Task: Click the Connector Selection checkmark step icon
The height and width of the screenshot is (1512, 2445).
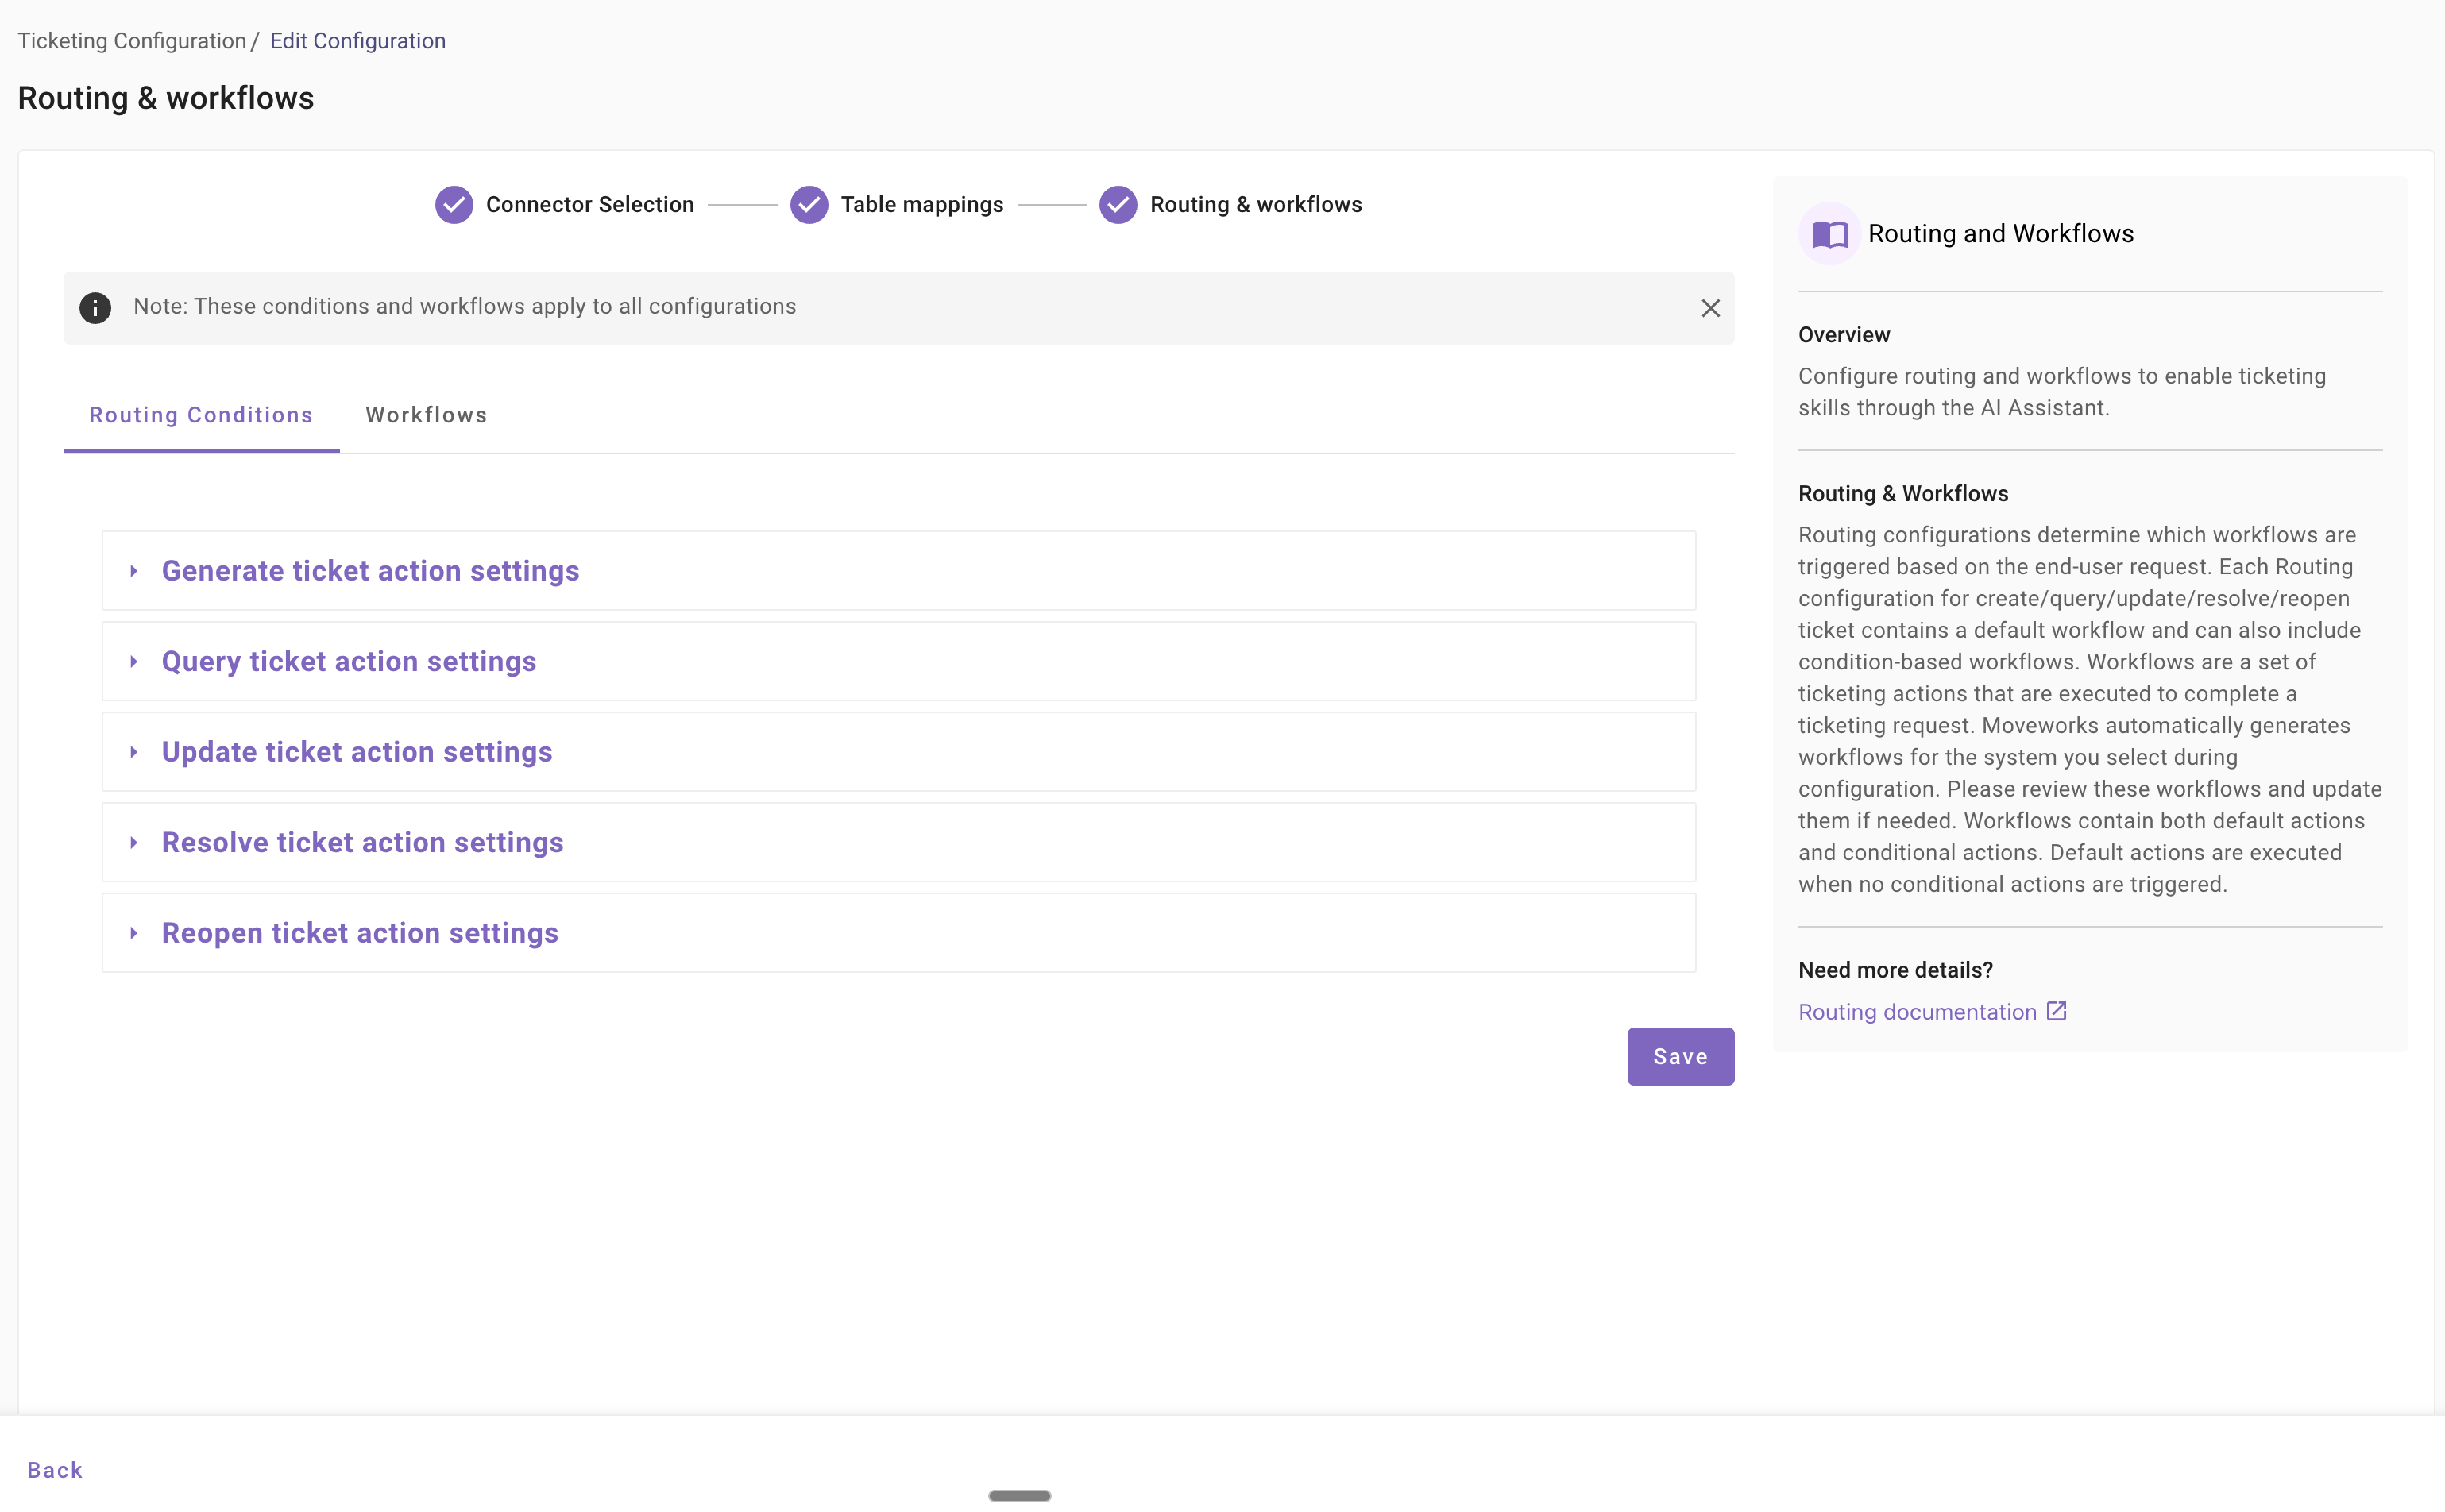Action: click(x=454, y=205)
